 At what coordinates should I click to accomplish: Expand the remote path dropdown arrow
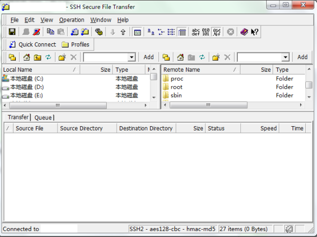pyautogui.click(x=285, y=57)
